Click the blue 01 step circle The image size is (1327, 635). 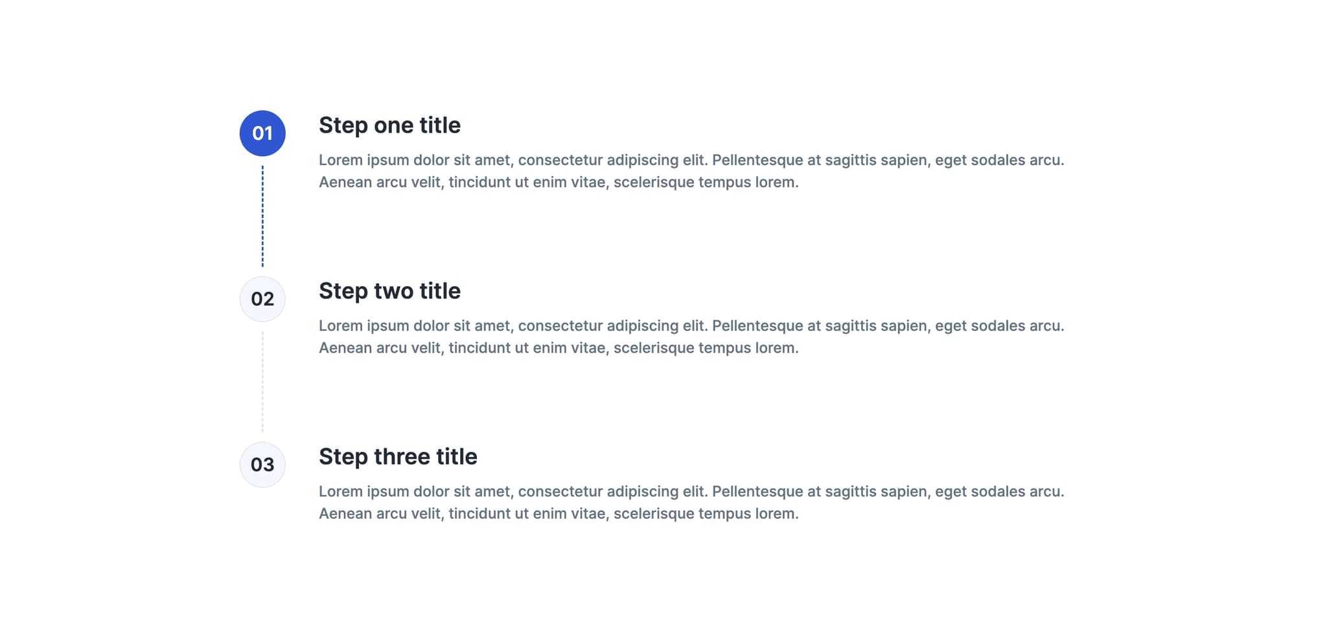262,133
